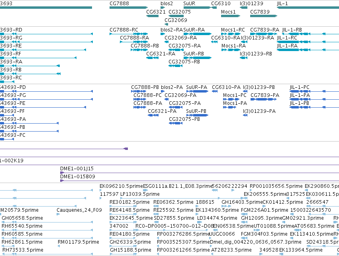This screenshot has width=339, height=256.
Task: Select the SuUR-PB protein label
Action: [196, 111]
